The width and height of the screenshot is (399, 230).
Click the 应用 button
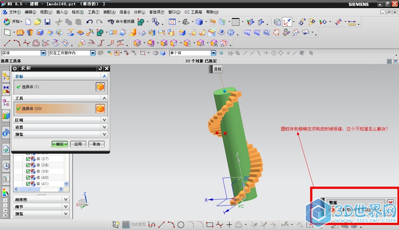pyautogui.click(x=78, y=144)
